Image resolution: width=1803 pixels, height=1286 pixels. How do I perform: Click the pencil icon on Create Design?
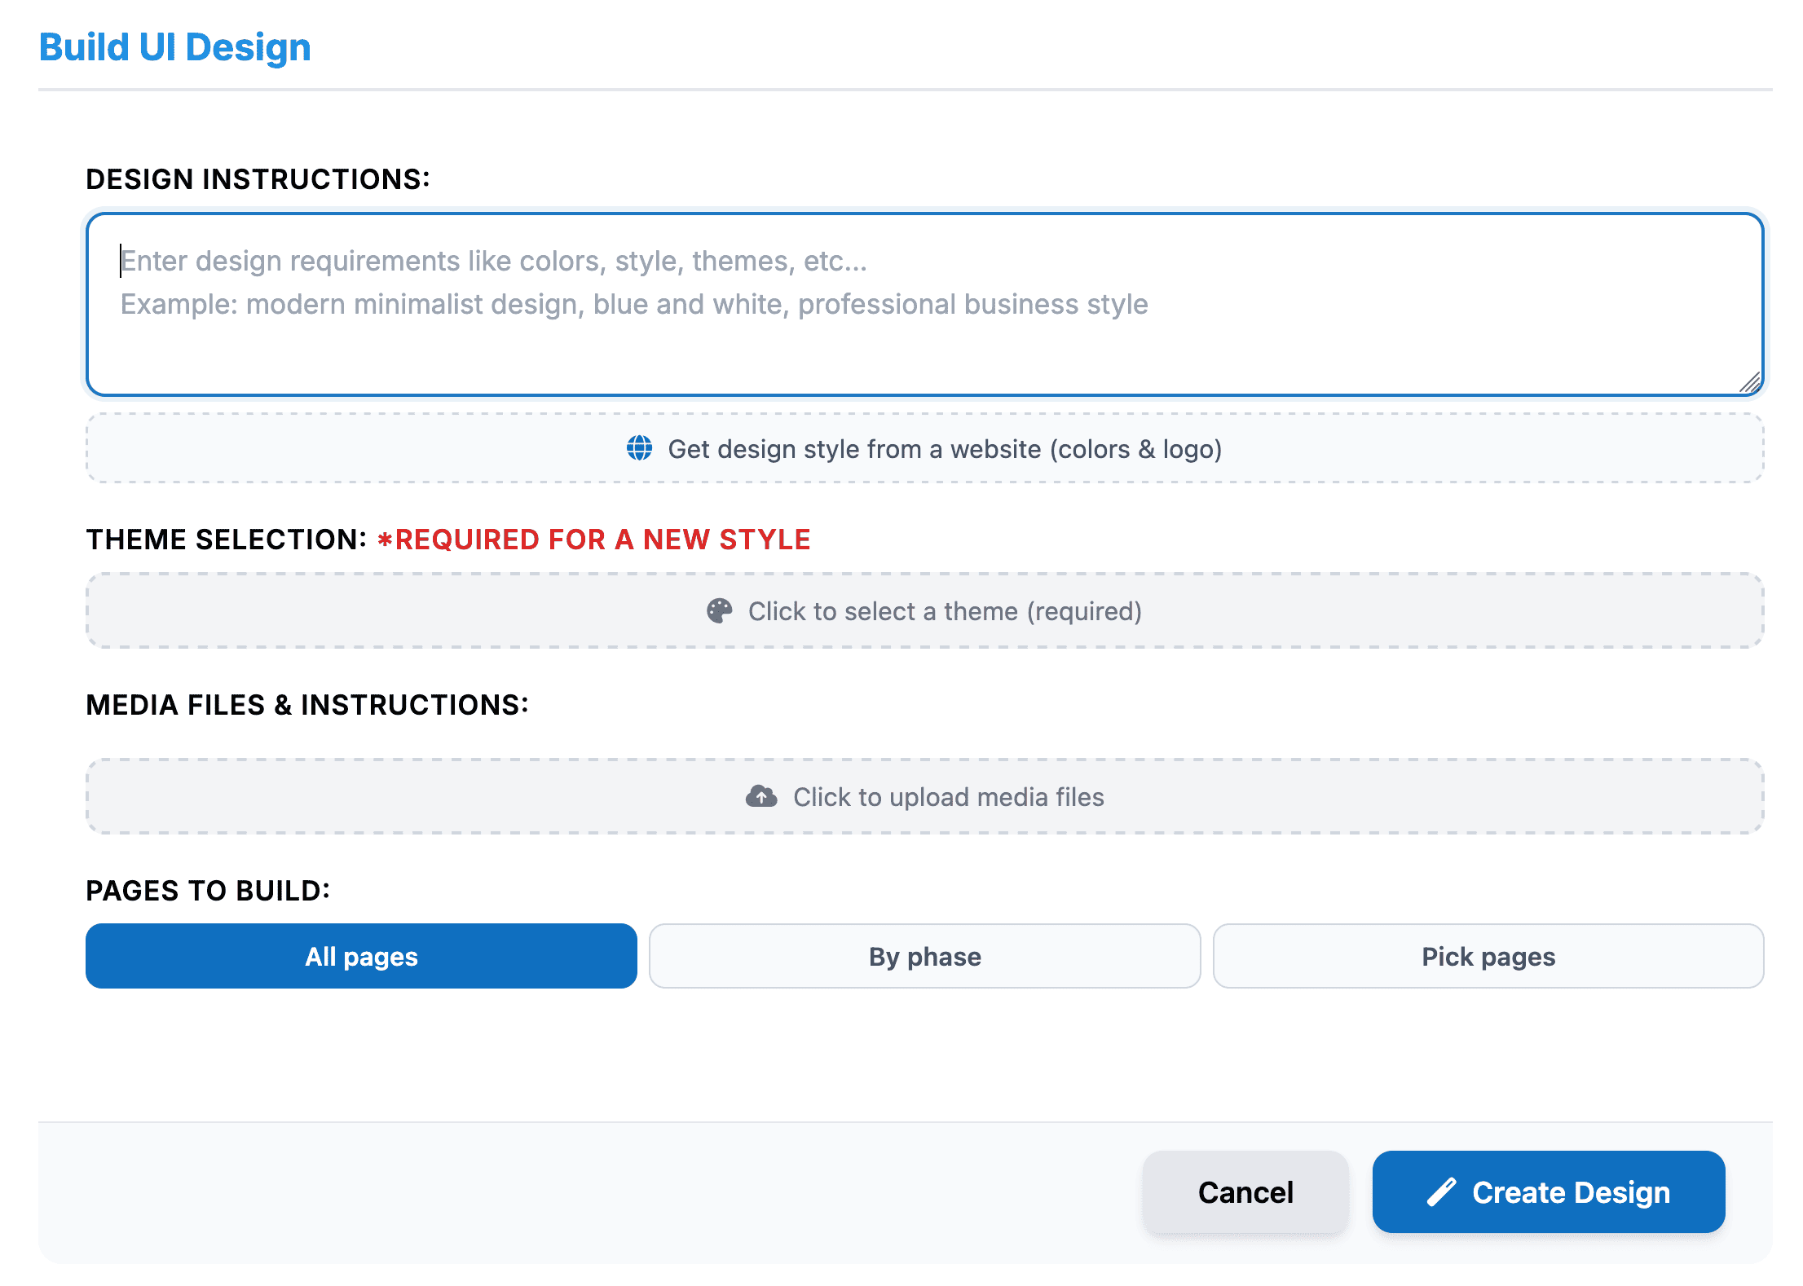point(1441,1192)
